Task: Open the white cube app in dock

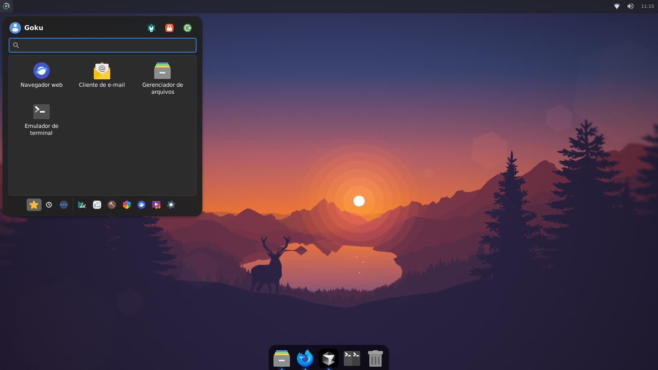Action: (x=329, y=358)
